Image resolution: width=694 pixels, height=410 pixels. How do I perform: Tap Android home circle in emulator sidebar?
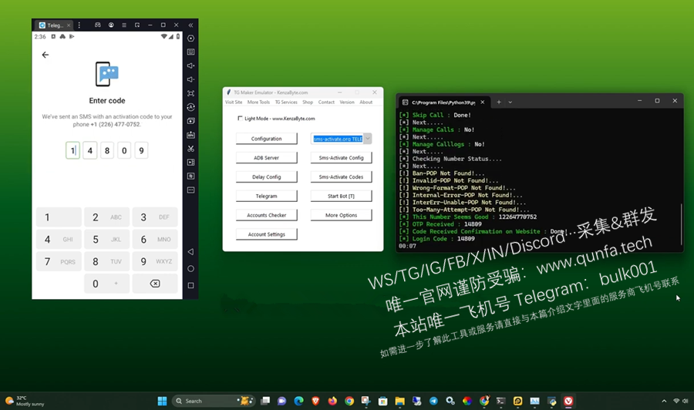point(190,268)
